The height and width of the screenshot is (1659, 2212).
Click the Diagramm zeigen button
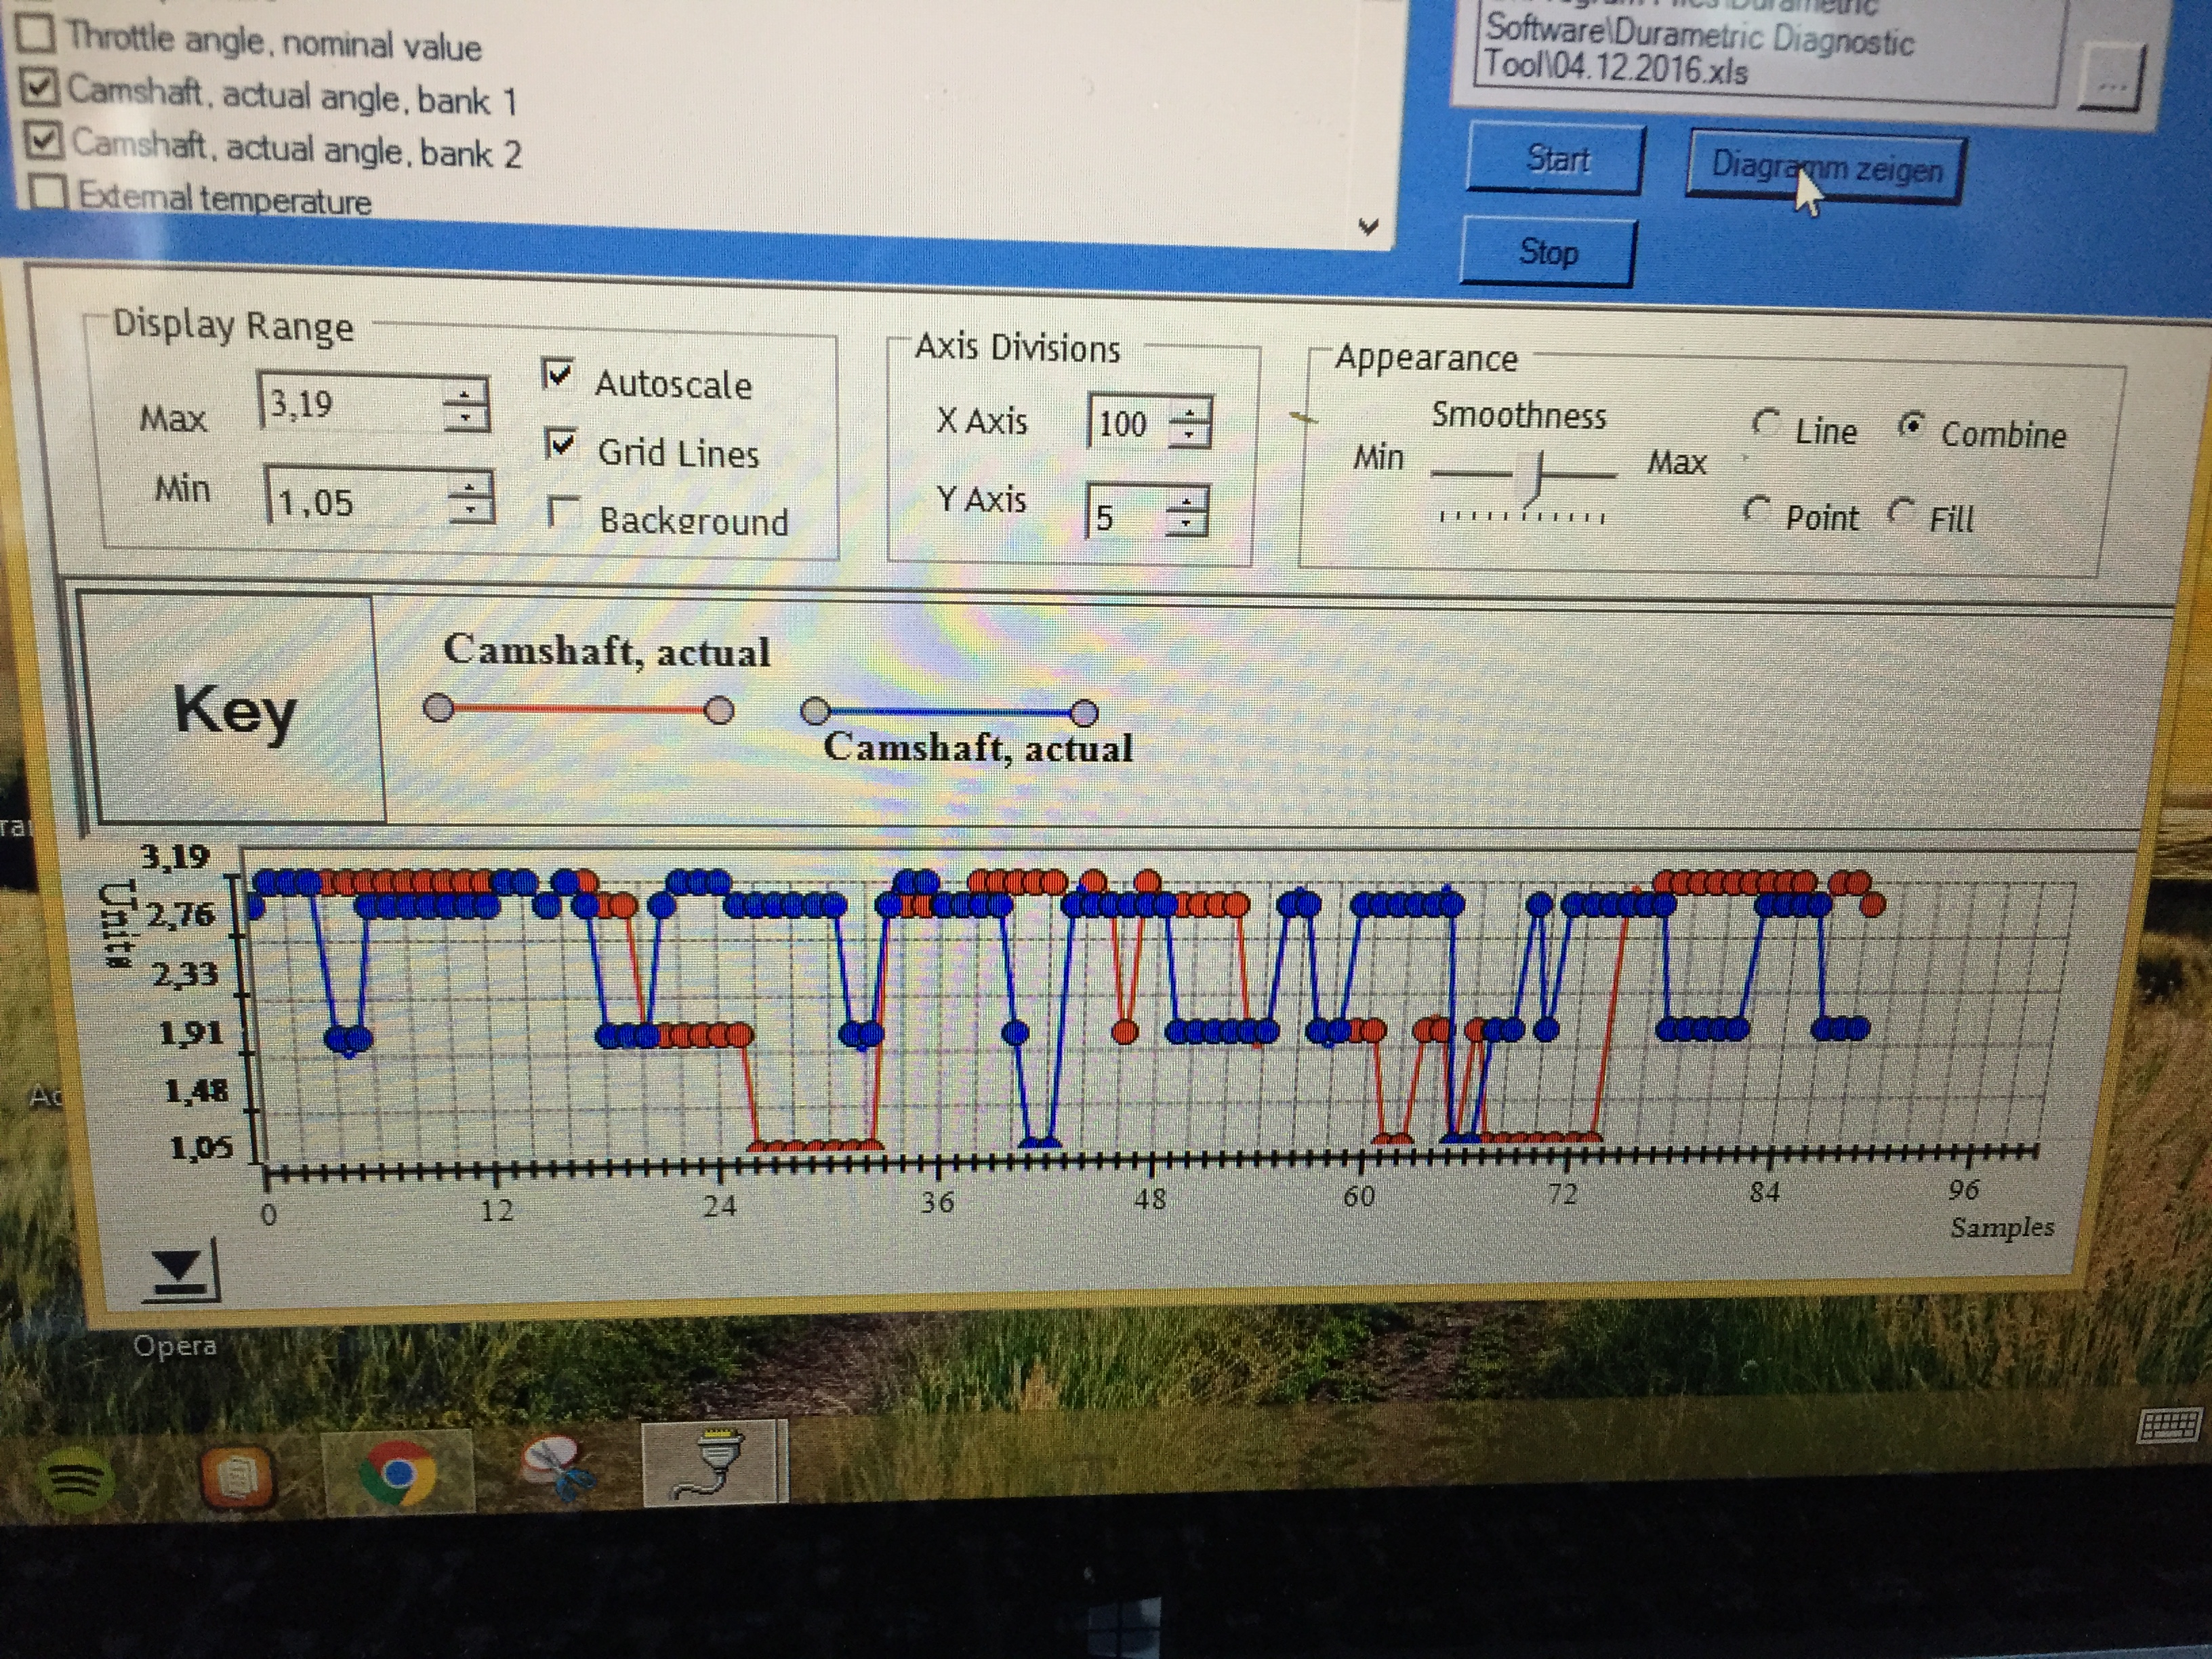point(1826,167)
